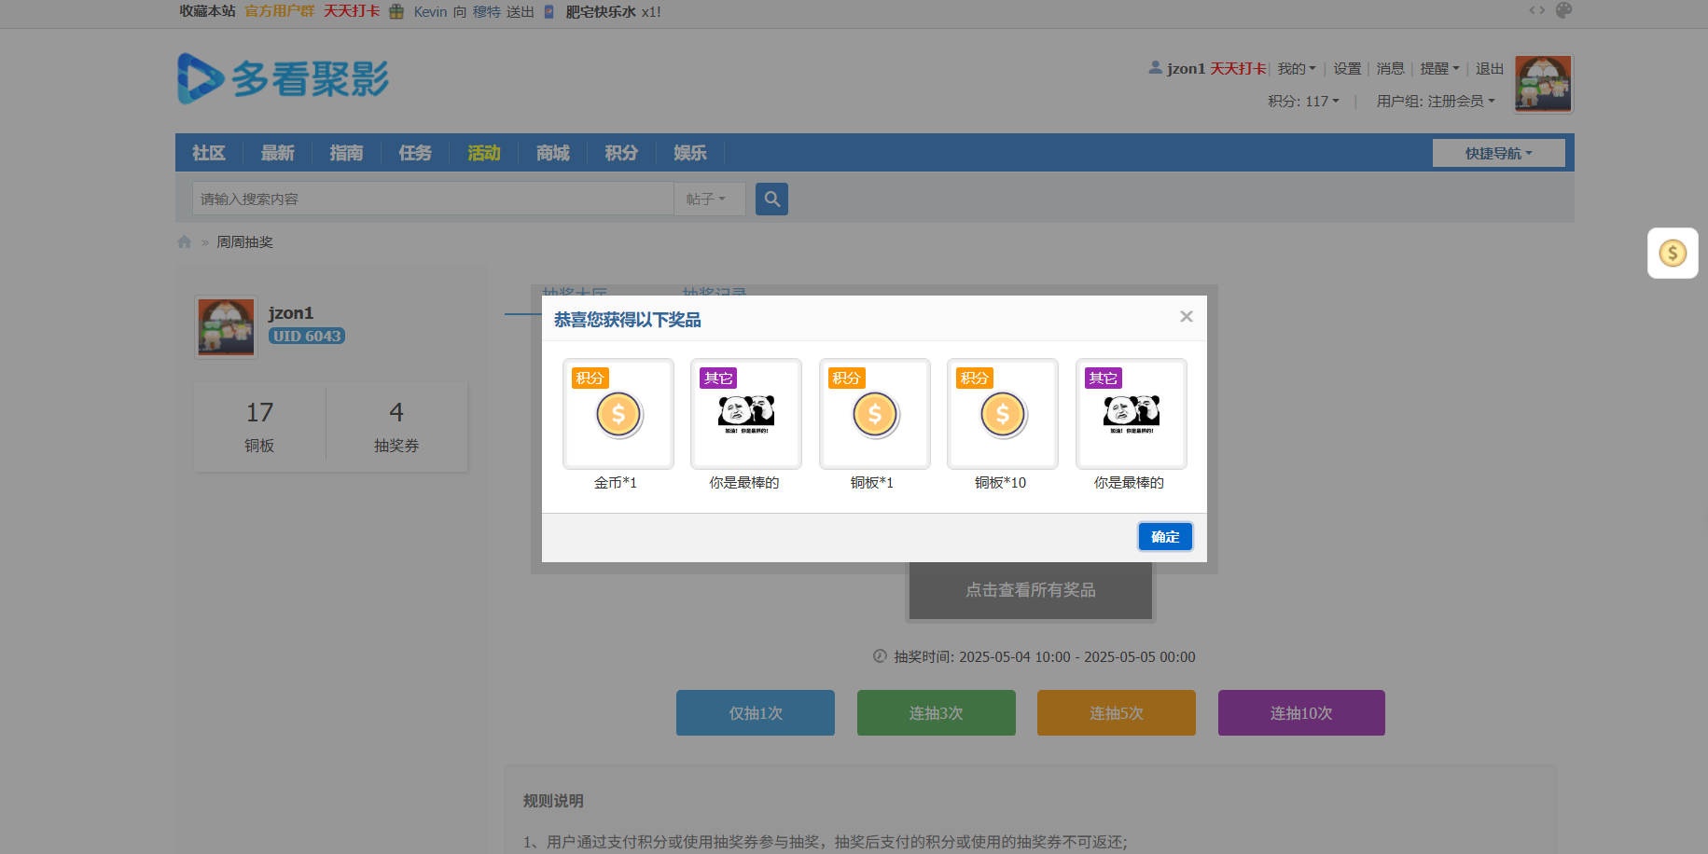Click the user silhouette icon beside jzon1
1708x854 pixels.
(x=1155, y=67)
